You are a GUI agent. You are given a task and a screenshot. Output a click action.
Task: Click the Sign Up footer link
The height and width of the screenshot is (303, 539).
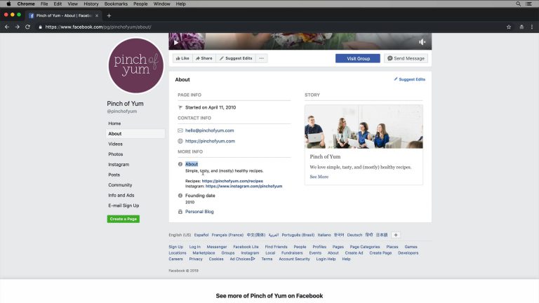point(176,247)
